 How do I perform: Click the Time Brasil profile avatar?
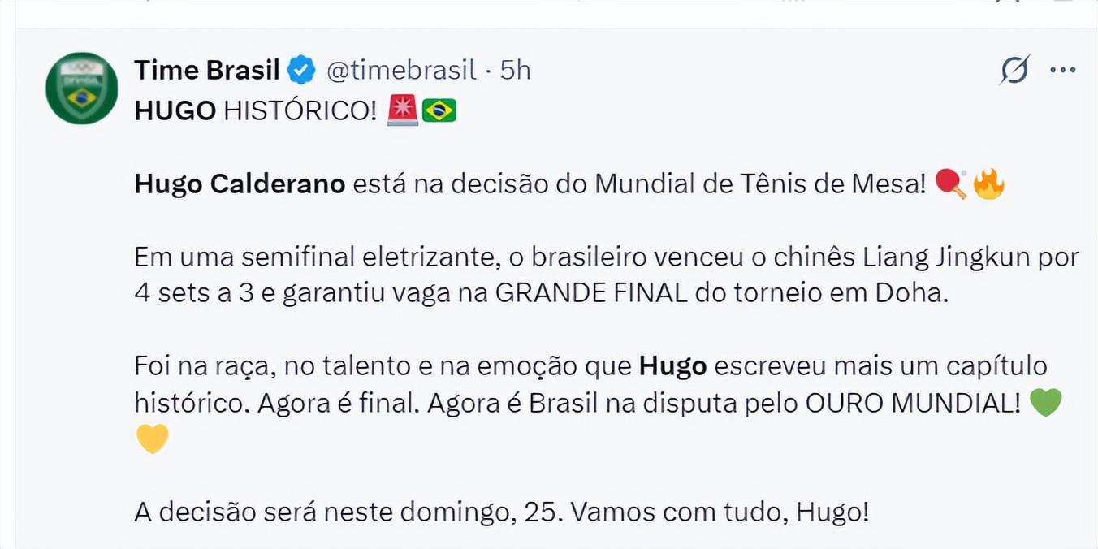click(x=81, y=89)
